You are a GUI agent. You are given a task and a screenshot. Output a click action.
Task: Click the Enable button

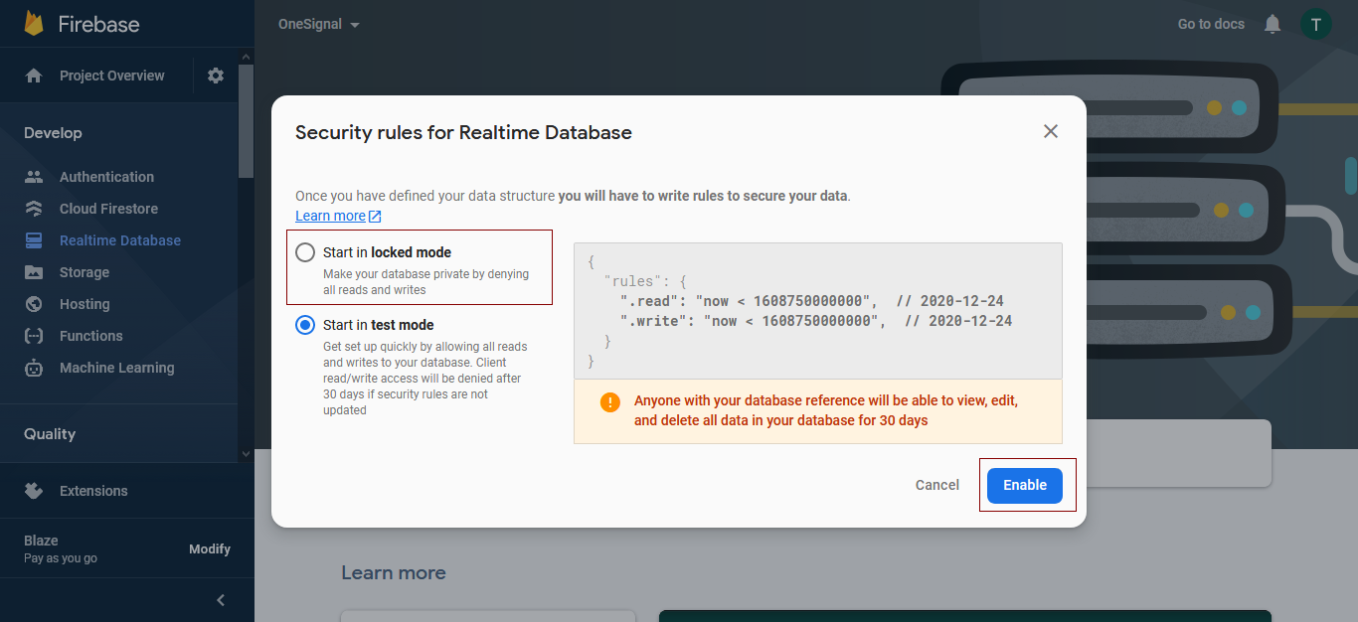click(x=1024, y=485)
